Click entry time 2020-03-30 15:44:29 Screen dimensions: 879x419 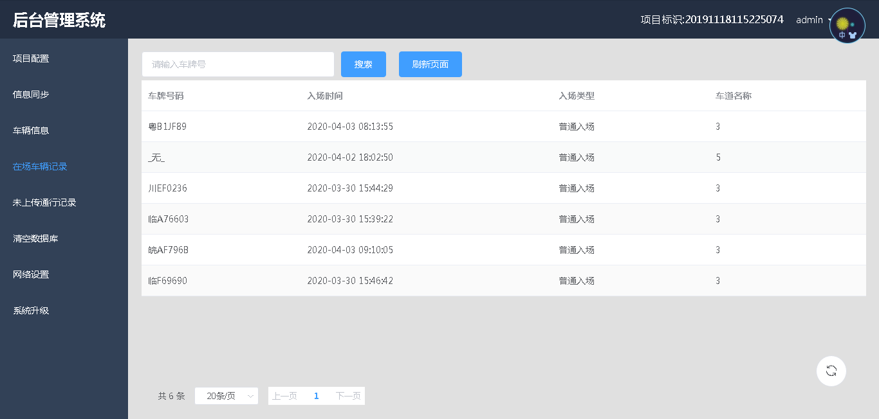(x=350, y=188)
